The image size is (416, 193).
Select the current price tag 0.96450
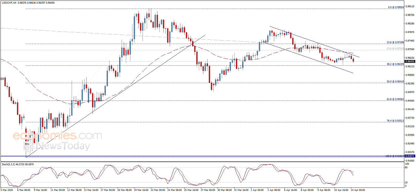[x=409, y=62]
